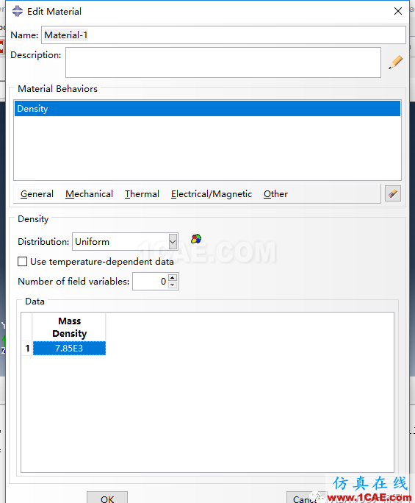Increase the number of field variables
Viewport: 415px width, 503px height.
pyautogui.click(x=173, y=277)
